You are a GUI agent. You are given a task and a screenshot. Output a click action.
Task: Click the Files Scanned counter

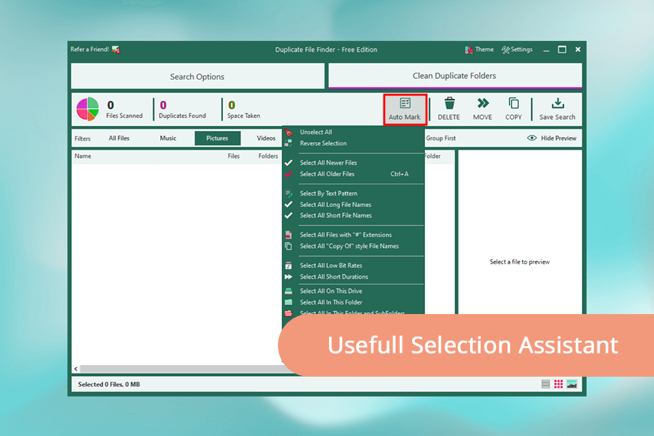click(x=124, y=109)
